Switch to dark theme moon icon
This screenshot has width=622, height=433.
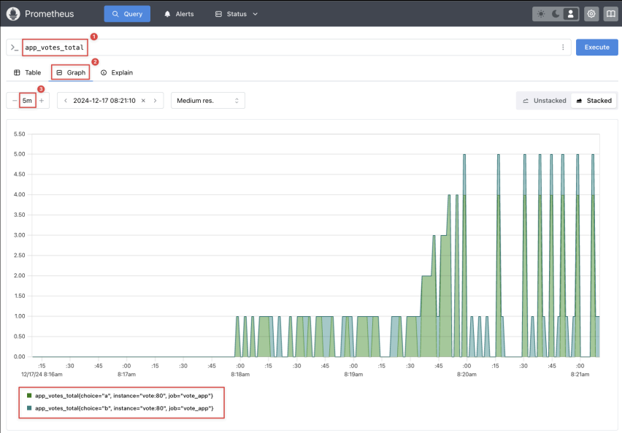(556, 14)
